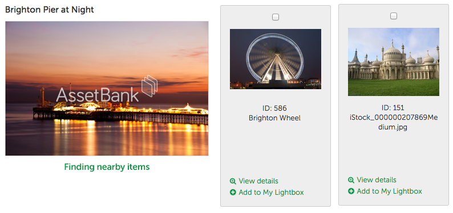Click the iStock_000000207869Medium.jpg file name
This screenshot has width=453, height=213.
[x=393, y=123]
